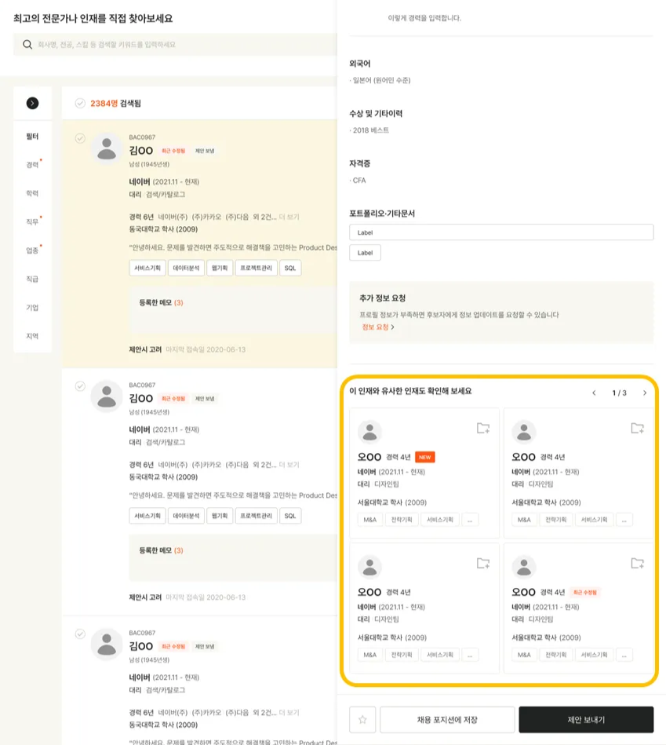This screenshot has width=666, height=745.
Task: Click avatar on NEW-badged 오OO card
Action: 369,432
